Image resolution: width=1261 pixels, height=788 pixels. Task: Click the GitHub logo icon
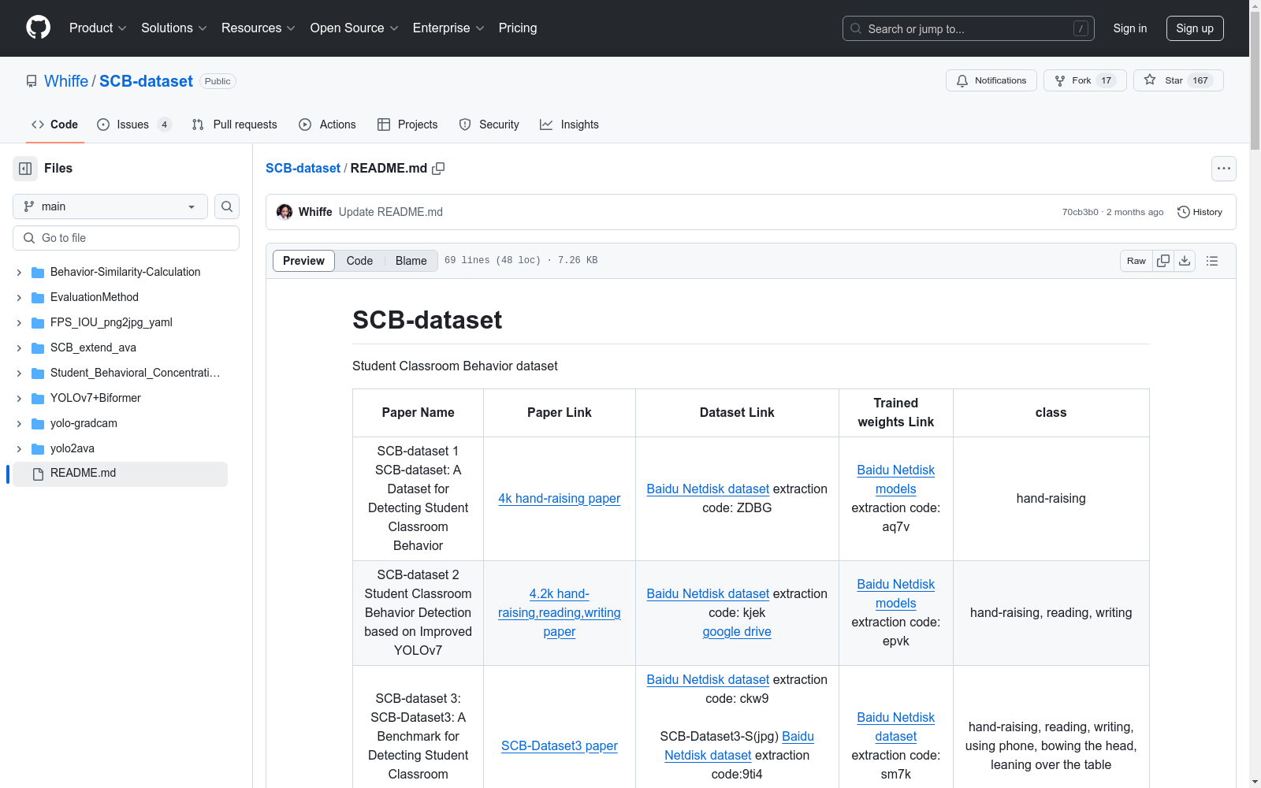click(38, 28)
